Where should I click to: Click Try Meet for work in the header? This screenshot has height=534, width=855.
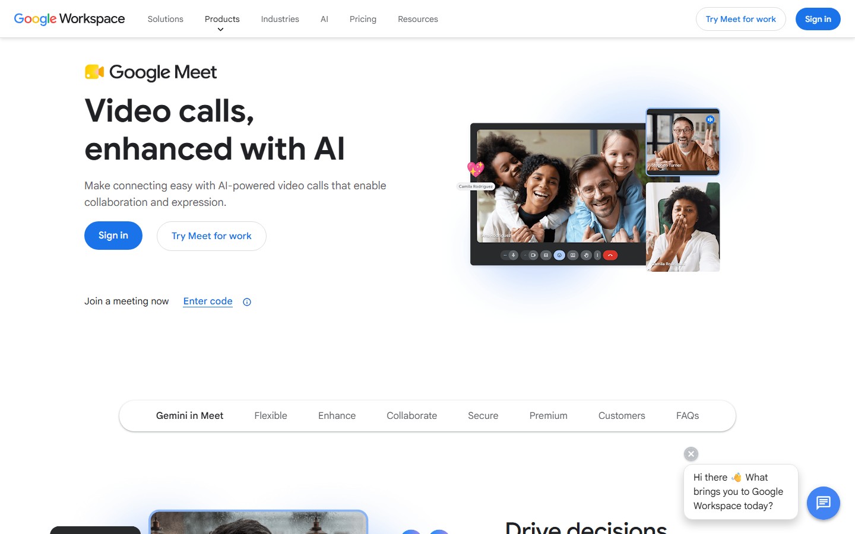point(740,19)
